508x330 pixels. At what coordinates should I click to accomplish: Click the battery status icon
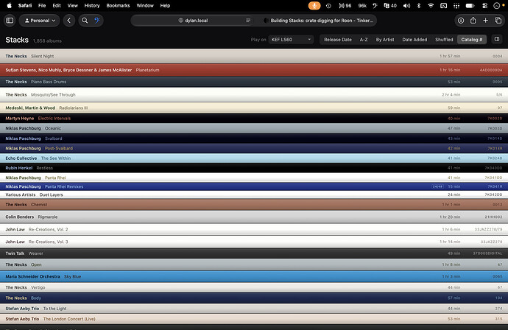[x=470, y=5]
